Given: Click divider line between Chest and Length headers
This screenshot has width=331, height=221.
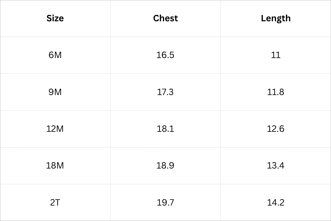Looking at the screenshot, I should (221, 18).
